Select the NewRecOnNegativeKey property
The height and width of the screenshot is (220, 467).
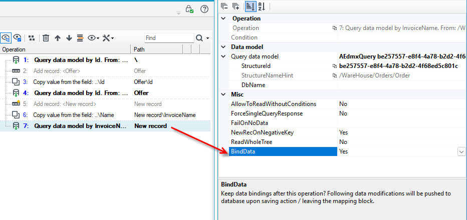tap(262, 132)
